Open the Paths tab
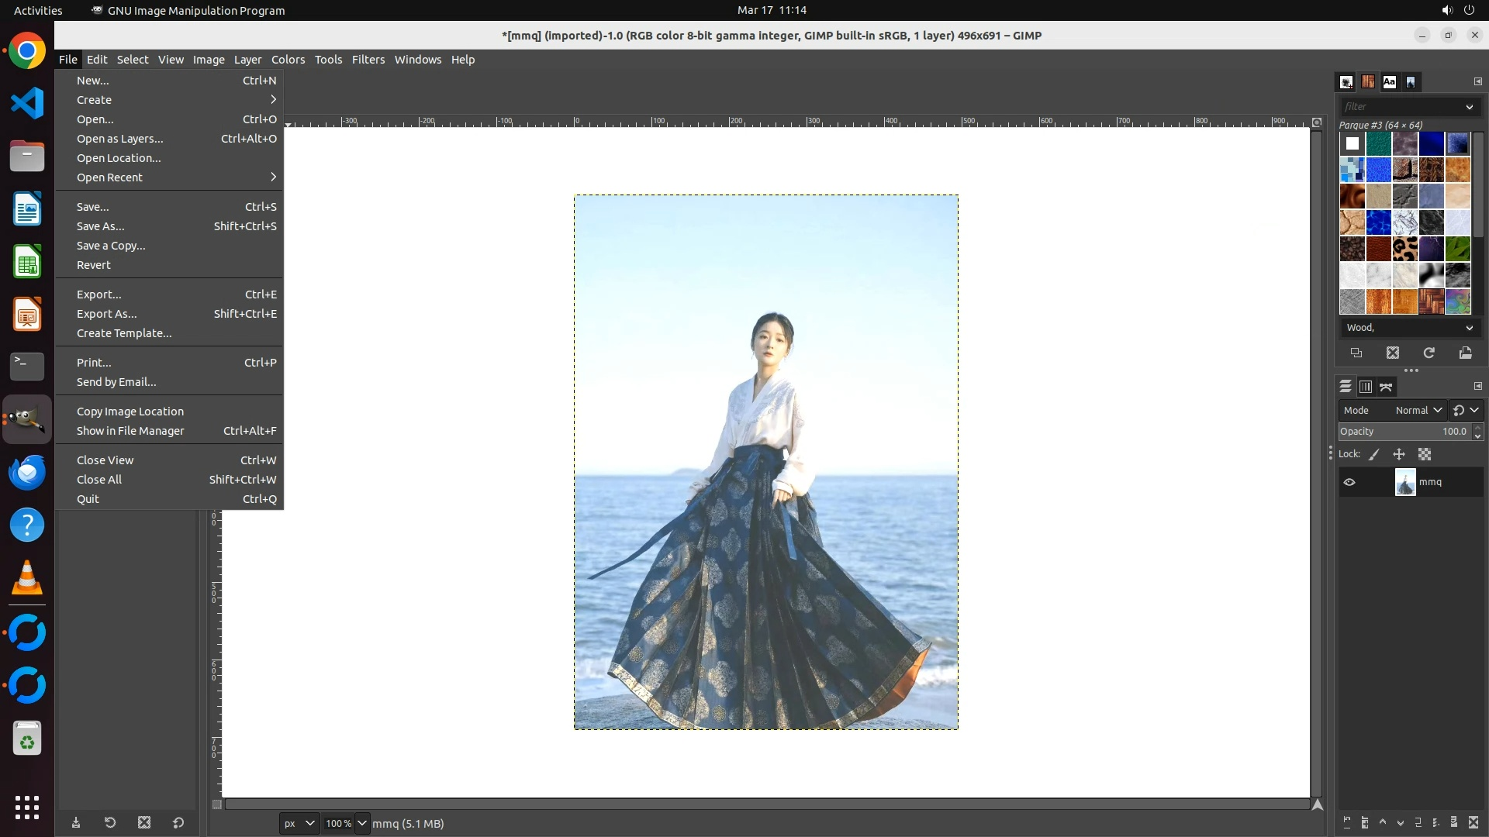The image size is (1489, 837). coord(1387,387)
